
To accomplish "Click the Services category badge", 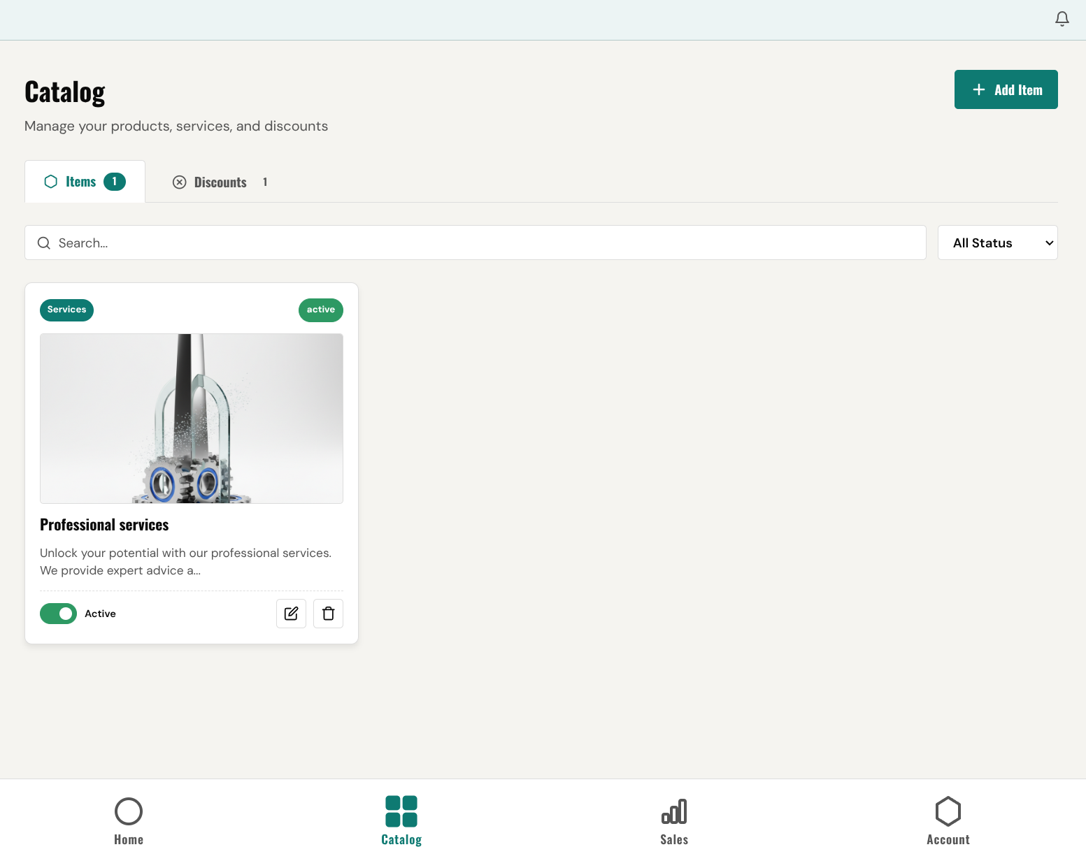I will click(x=66, y=310).
